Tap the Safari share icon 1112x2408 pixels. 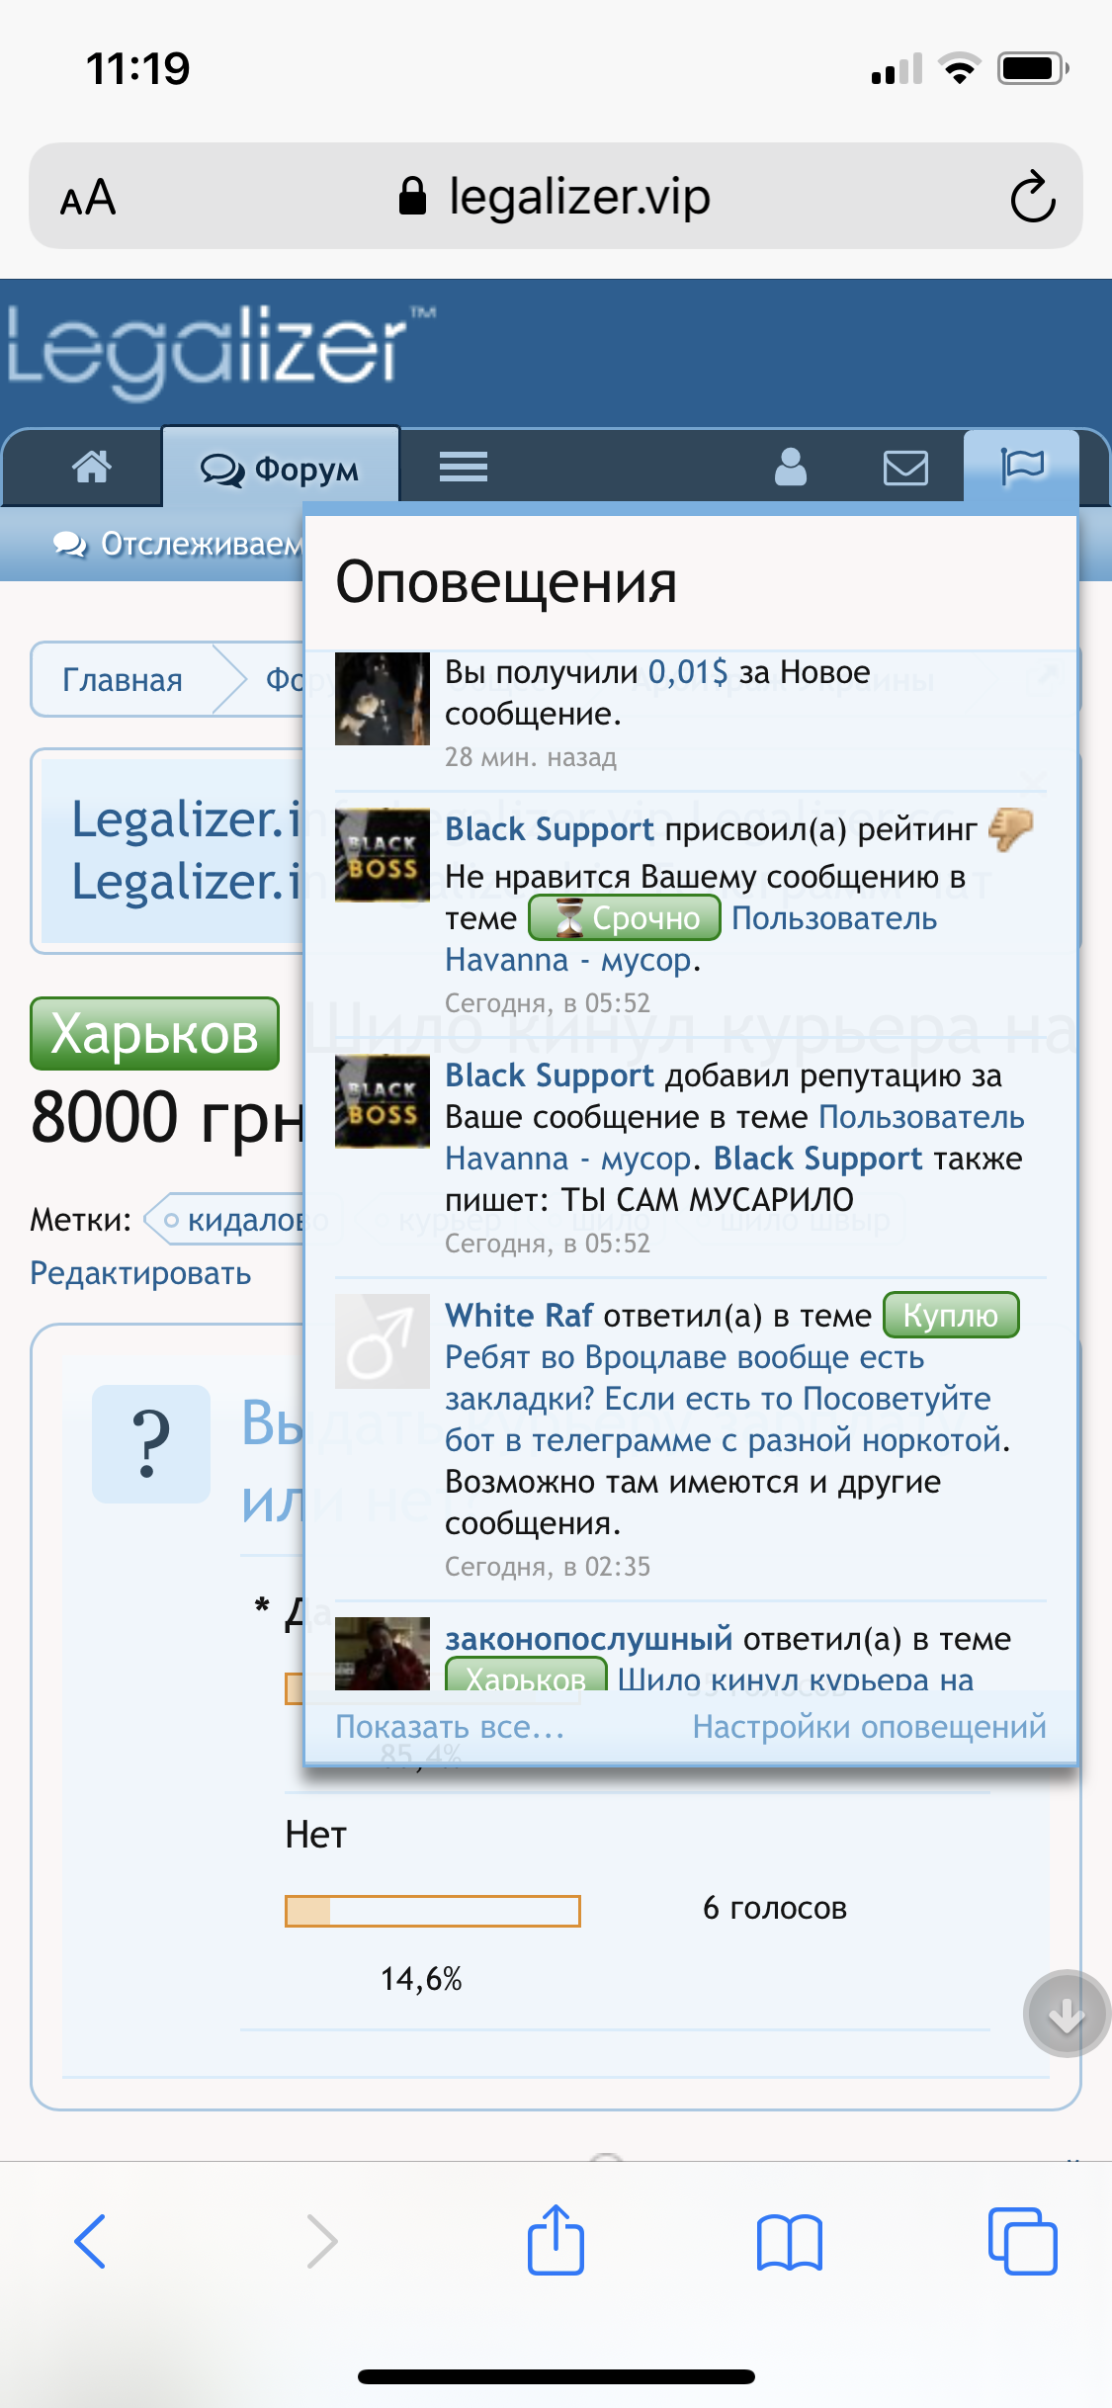tap(556, 2239)
